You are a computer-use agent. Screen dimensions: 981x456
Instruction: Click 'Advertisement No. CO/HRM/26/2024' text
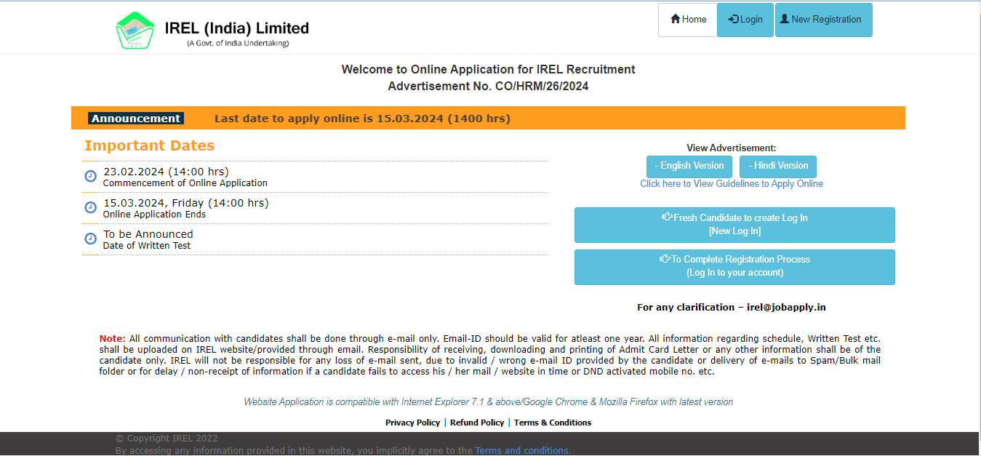coord(488,86)
